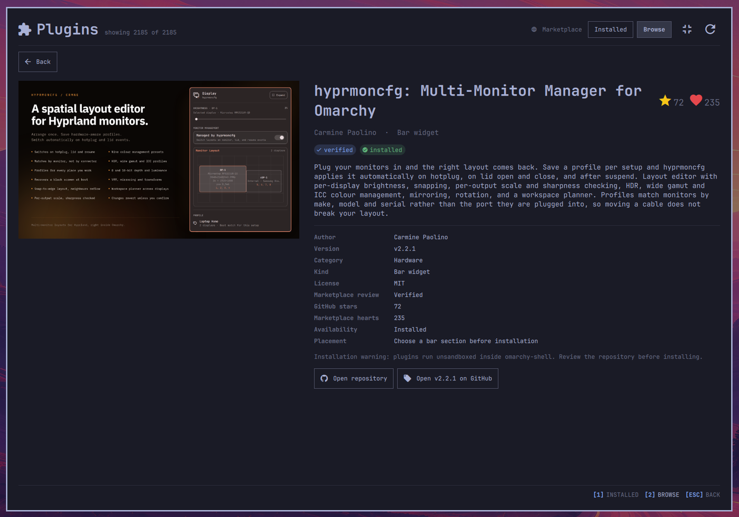
Task: Click the version value v2.2.1
Action: pos(405,249)
